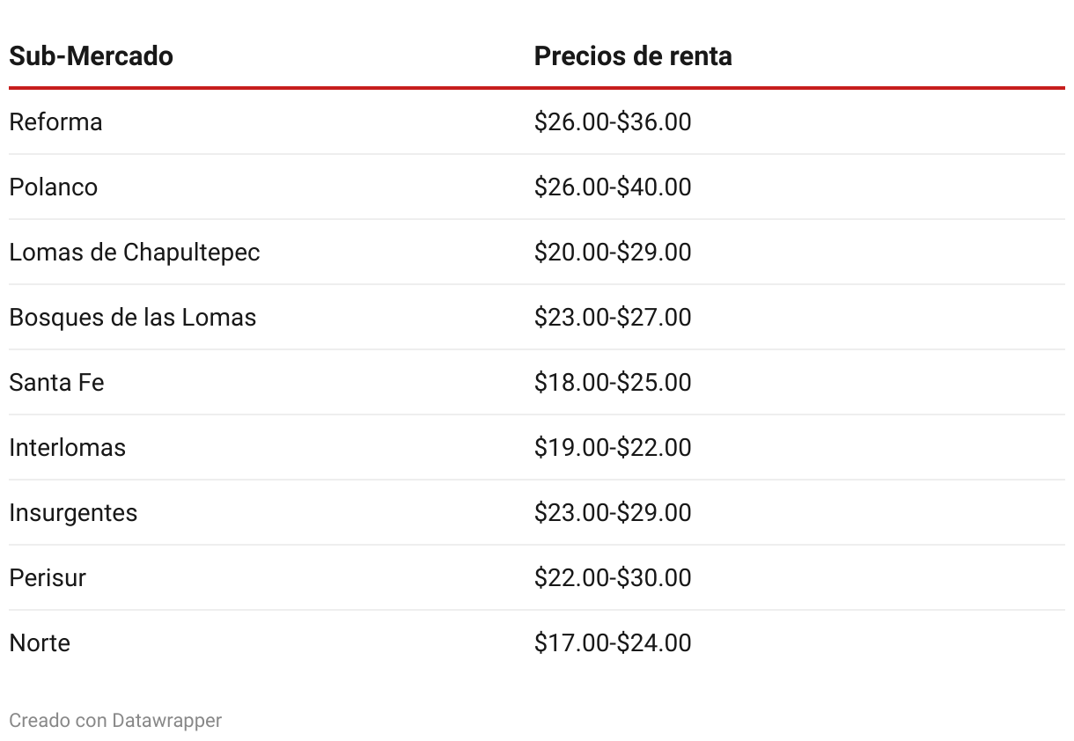
Task: Select the Norte row label
Action: pyautogui.click(x=40, y=642)
